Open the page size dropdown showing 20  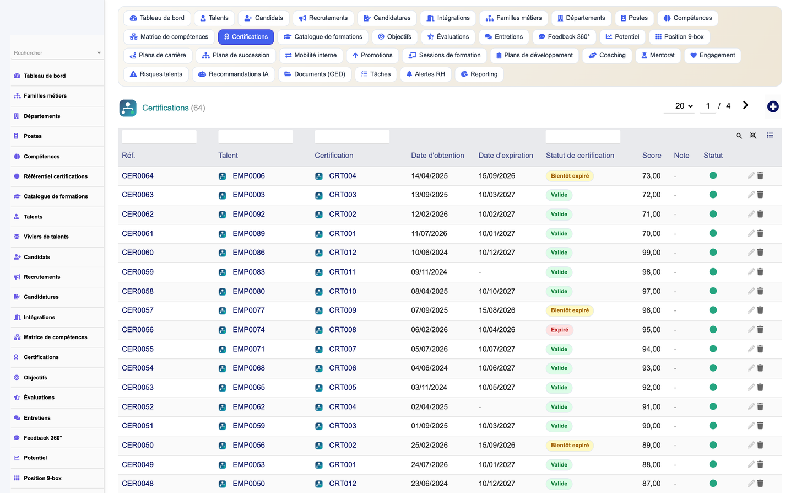[684, 106]
